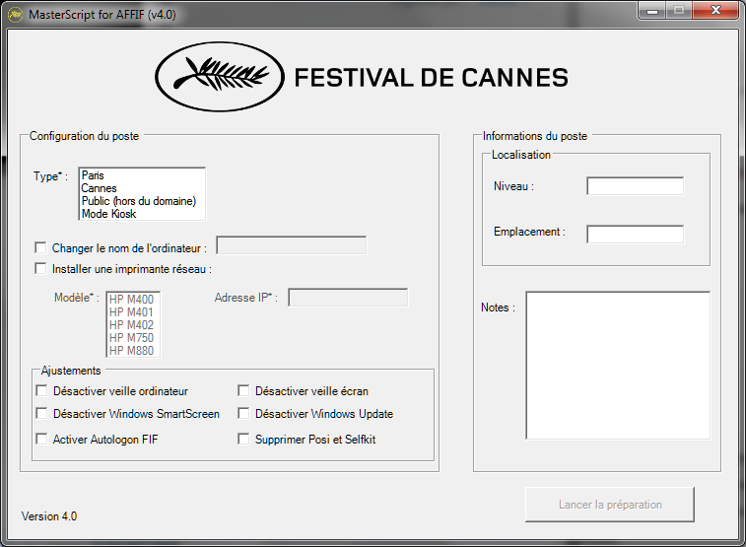Enable Changer le nom de l'ordinateur checkbox
This screenshot has height=547, width=746.
41,247
